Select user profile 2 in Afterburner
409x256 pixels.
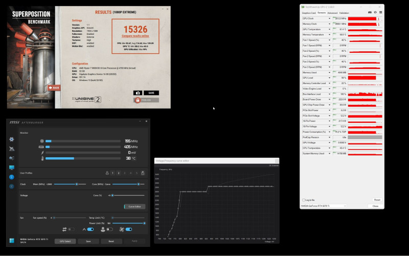pos(119,173)
